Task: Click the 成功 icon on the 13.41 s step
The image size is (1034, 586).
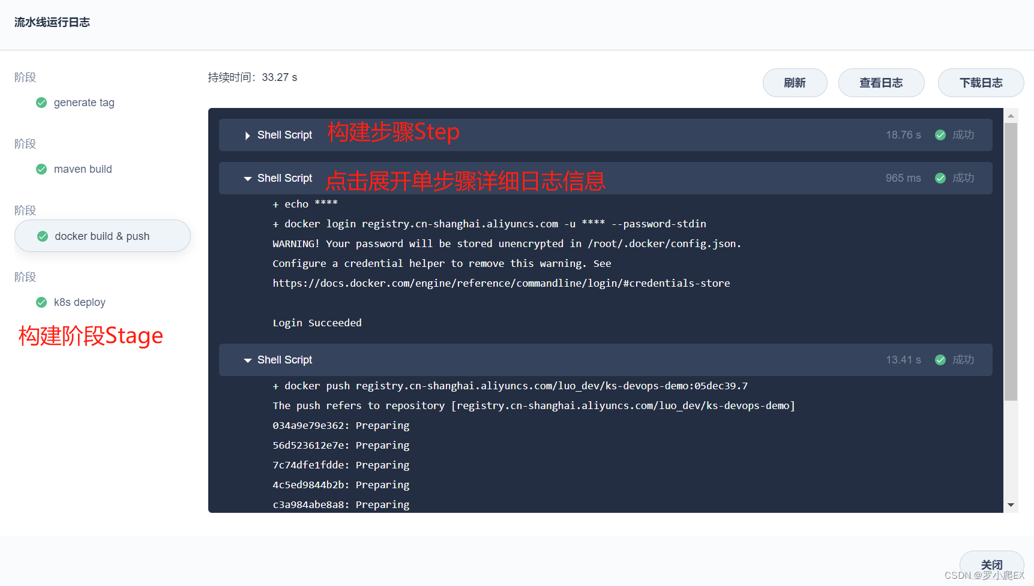Action: coord(940,360)
